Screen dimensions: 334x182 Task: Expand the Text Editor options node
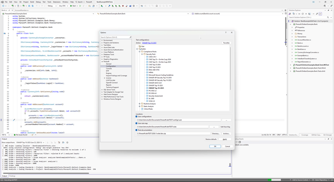point(102,45)
